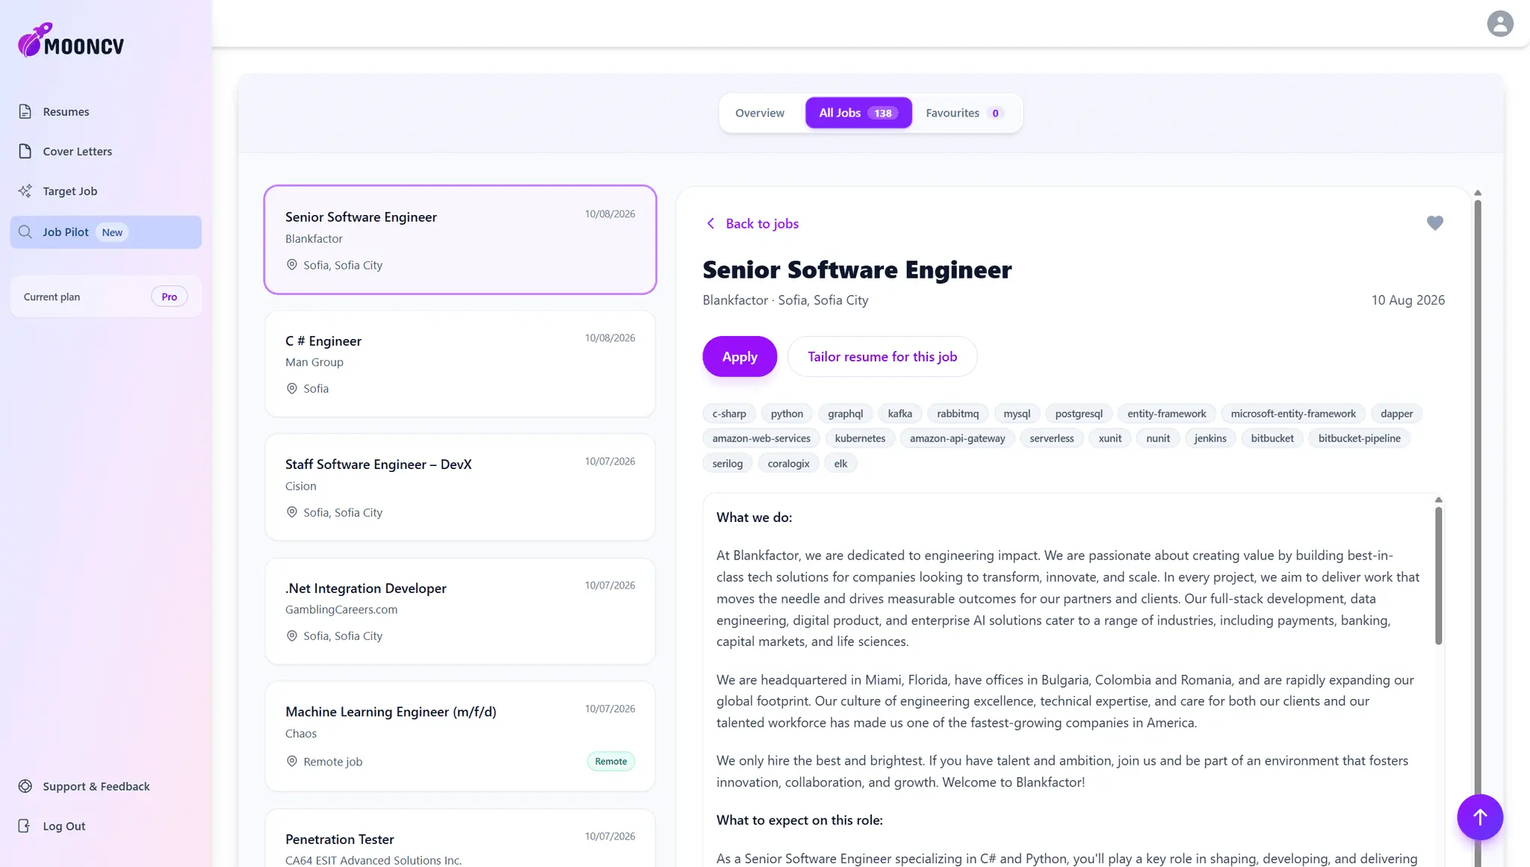Click the Target Job sparkle icon
The image size is (1530, 867).
pos(25,190)
